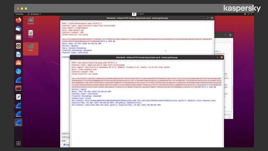Click the Help button in teslacrypt02 window
Screen dimensions: 268x151
click(x=66, y=145)
